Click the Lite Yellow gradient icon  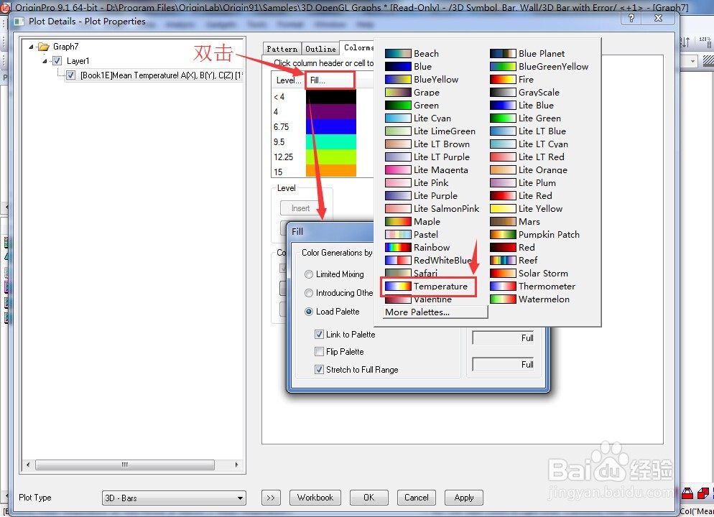(x=503, y=209)
